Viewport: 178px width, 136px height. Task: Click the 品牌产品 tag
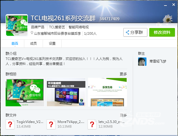click(38, 27)
